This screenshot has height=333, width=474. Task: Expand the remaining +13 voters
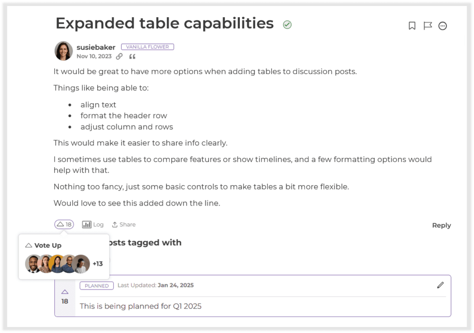pyautogui.click(x=97, y=263)
